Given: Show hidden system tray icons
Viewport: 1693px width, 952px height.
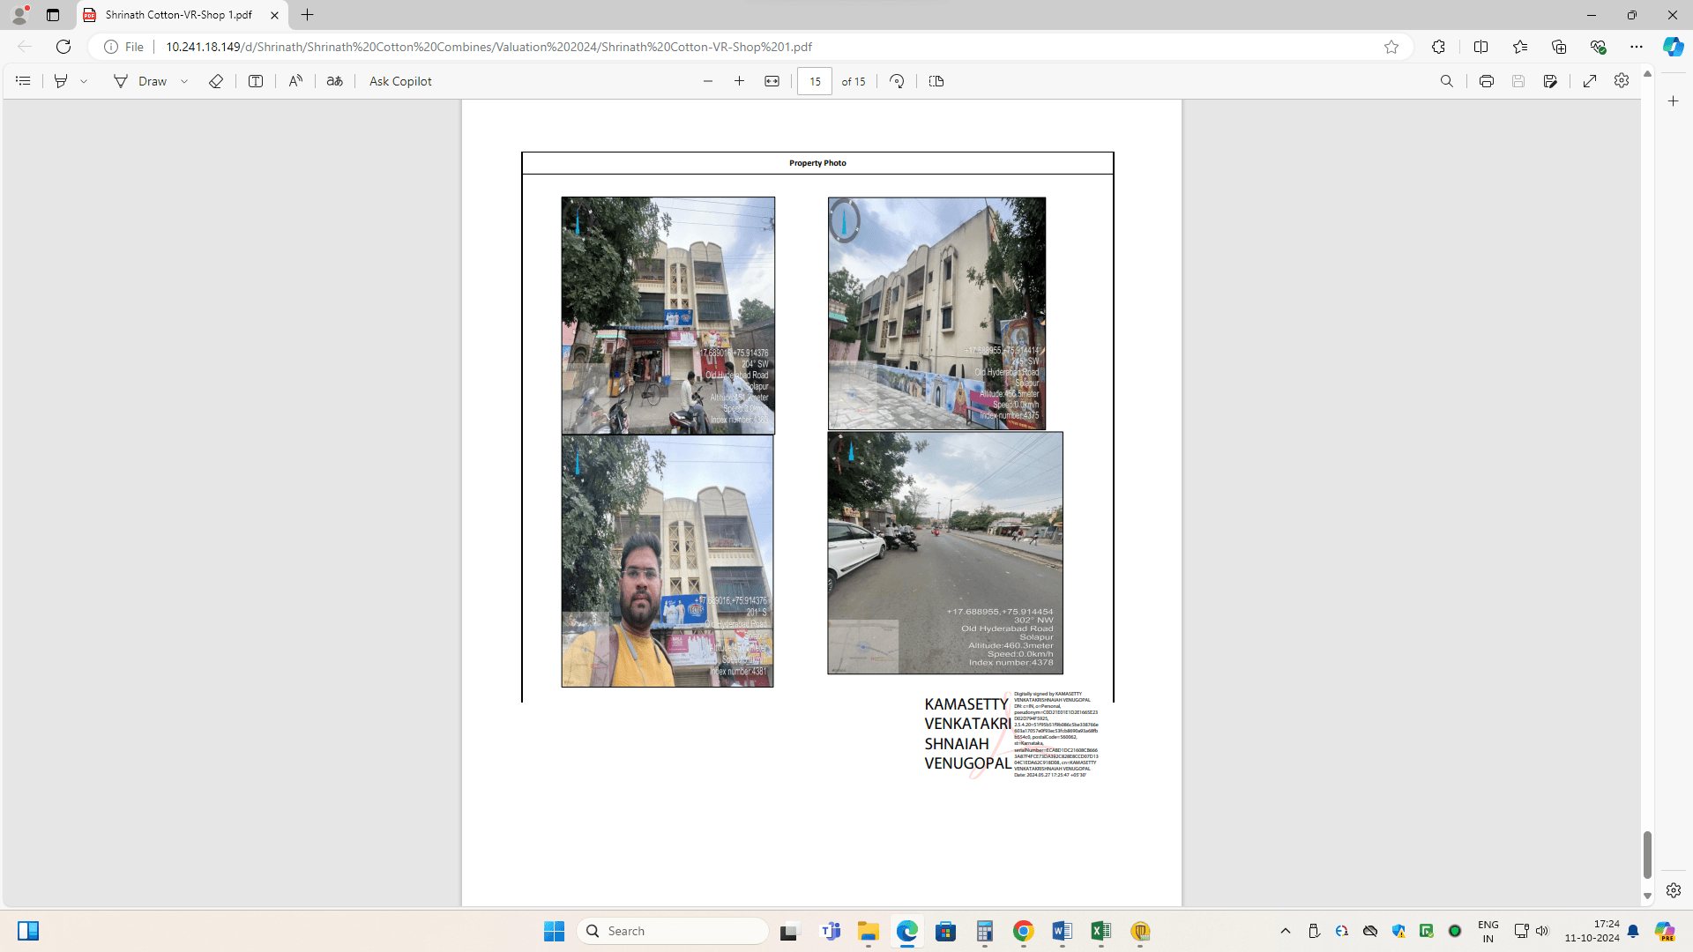Looking at the screenshot, I should point(1286,931).
